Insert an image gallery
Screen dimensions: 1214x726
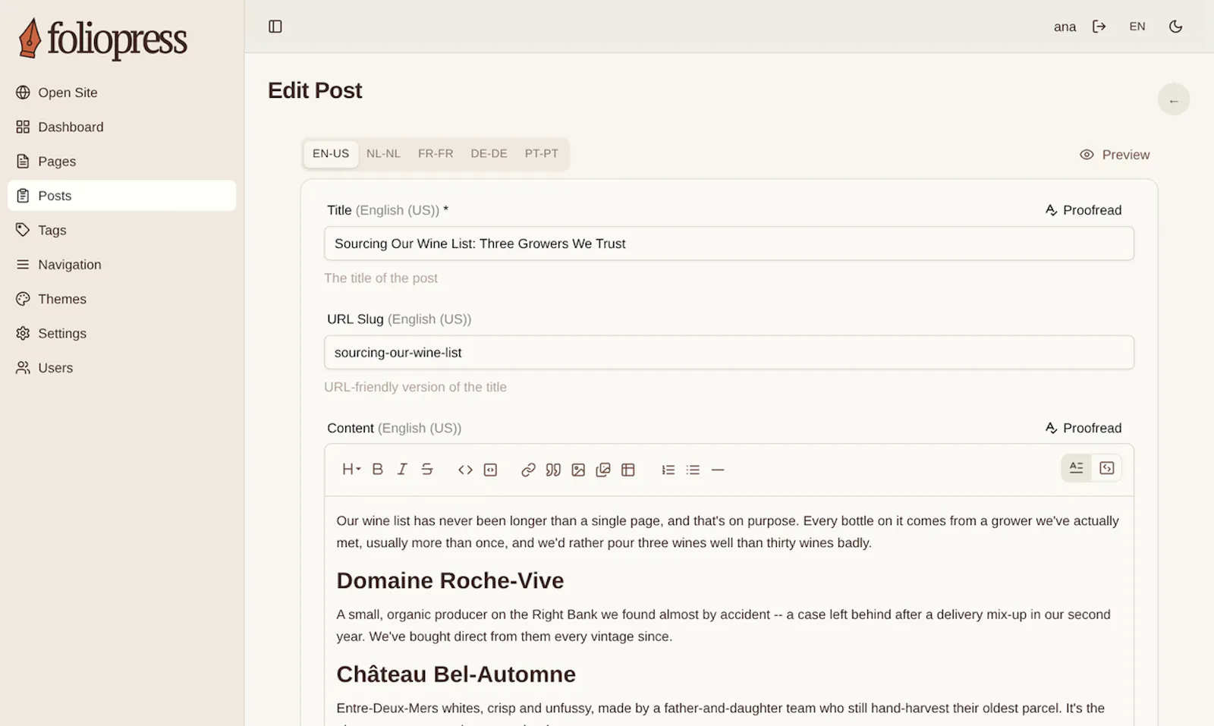pyautogui.click(x=603, y=470)
